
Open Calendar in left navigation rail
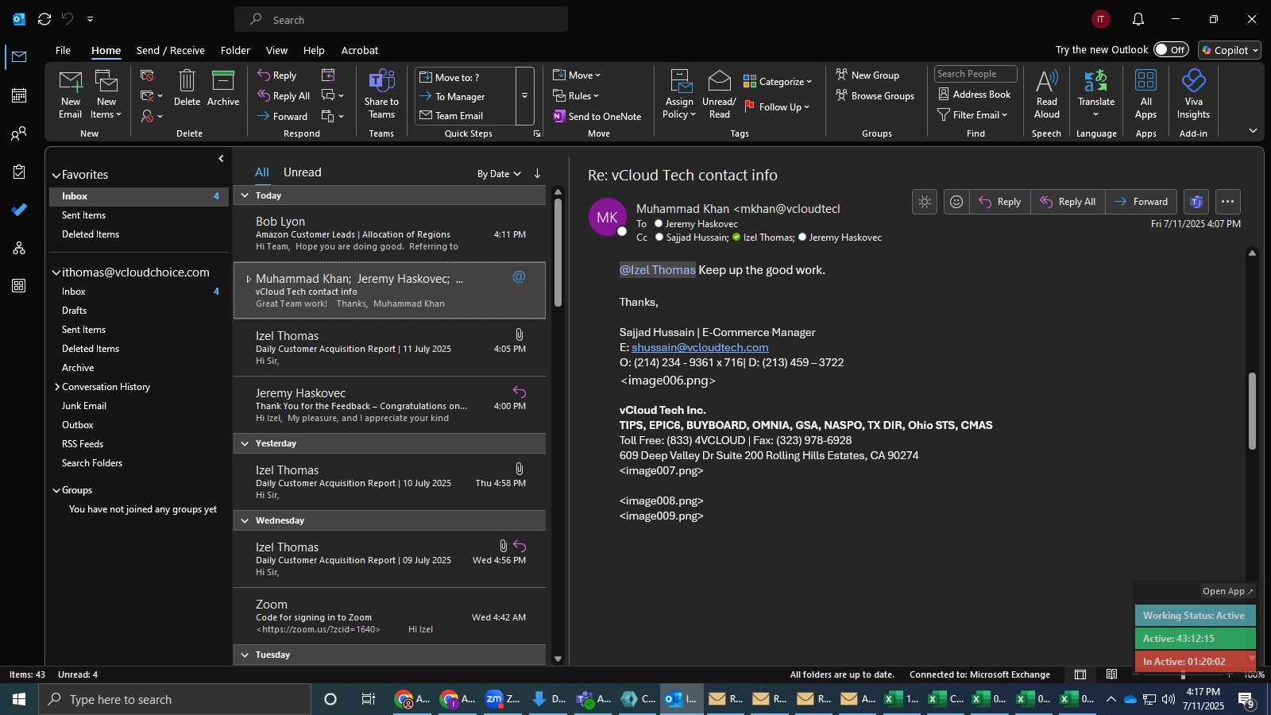(19, 95)
